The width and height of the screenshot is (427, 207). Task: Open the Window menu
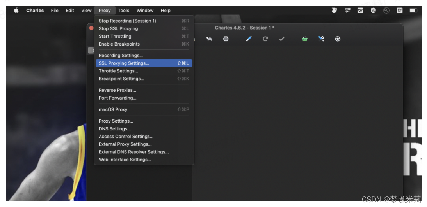coord(145,10)
